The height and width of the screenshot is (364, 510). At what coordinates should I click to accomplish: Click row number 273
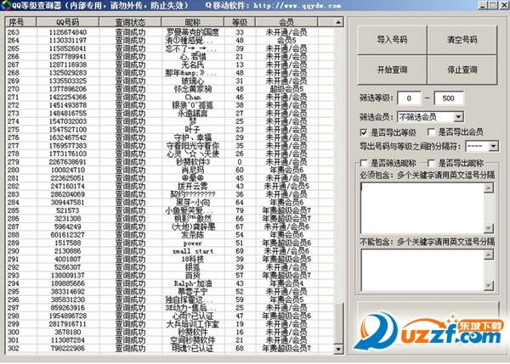(14, 114)
